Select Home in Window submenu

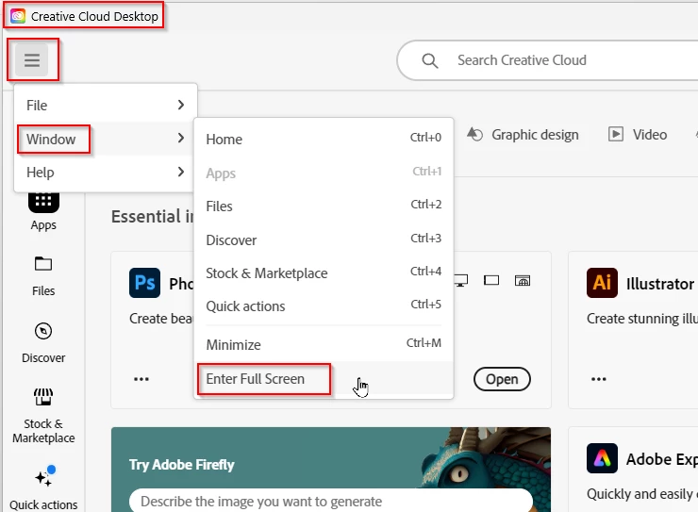[324, 140]
